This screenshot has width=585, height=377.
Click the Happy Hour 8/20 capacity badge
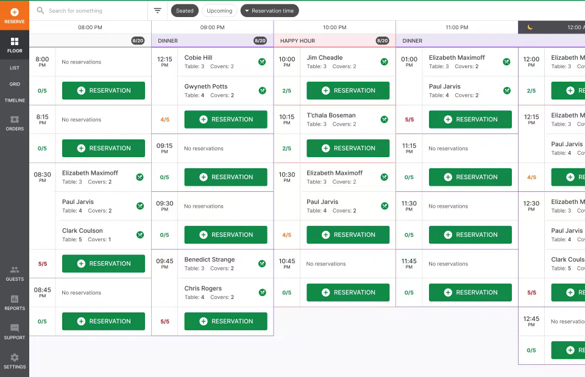pos(383,41)
